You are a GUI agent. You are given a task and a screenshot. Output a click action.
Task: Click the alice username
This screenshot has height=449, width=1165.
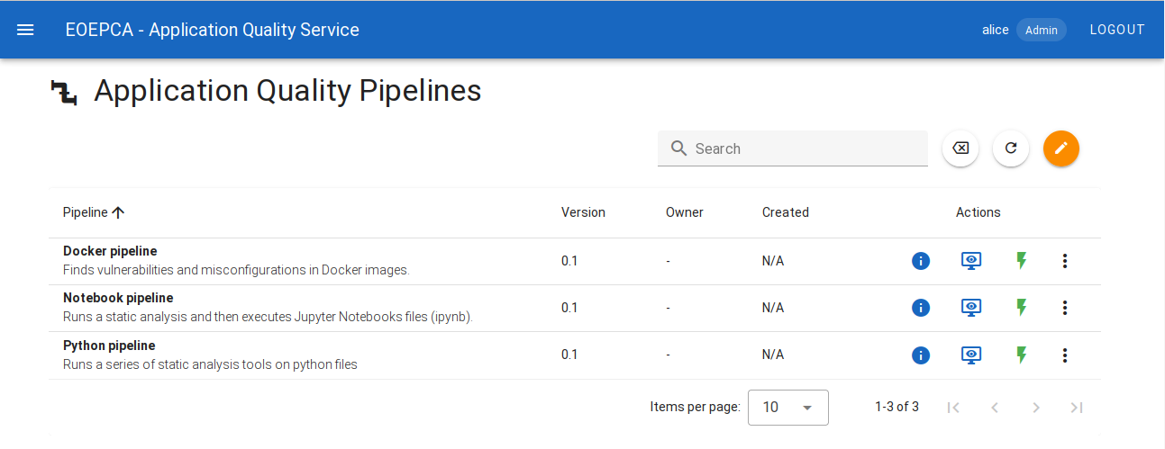point(996,30)
